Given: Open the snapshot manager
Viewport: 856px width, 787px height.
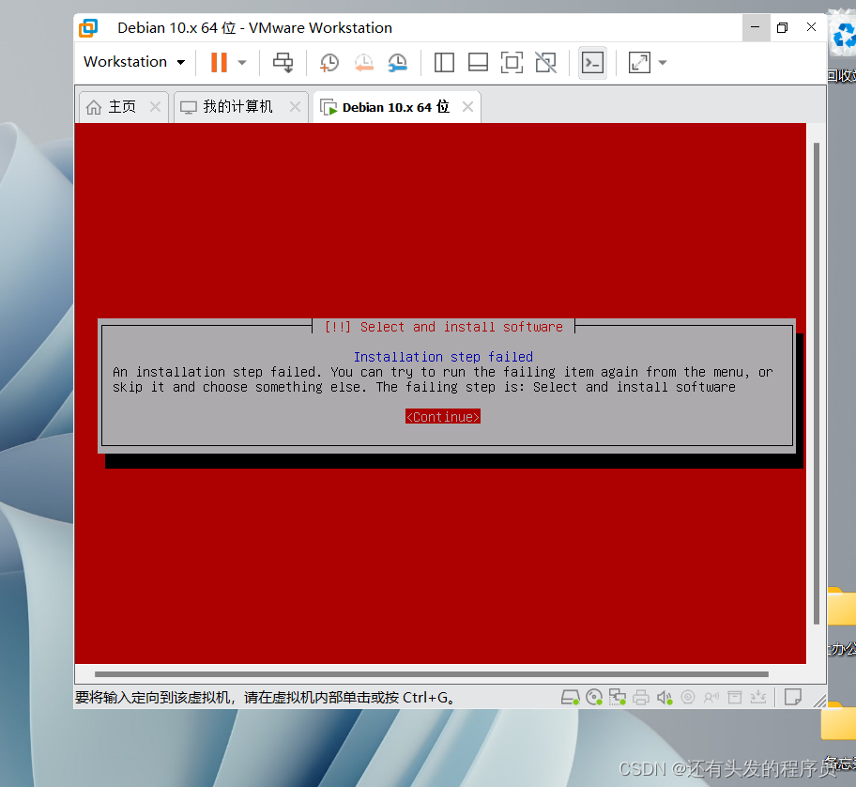Looking at the screenshot, I should pos(398,62).
